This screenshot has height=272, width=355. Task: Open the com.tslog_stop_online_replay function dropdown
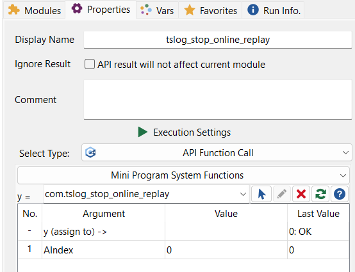(x=146, y=194)
